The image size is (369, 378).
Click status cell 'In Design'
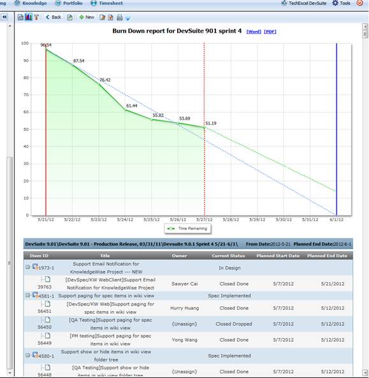point(229,268)
